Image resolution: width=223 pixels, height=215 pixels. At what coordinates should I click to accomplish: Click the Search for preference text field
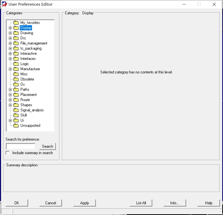[21, 146]
